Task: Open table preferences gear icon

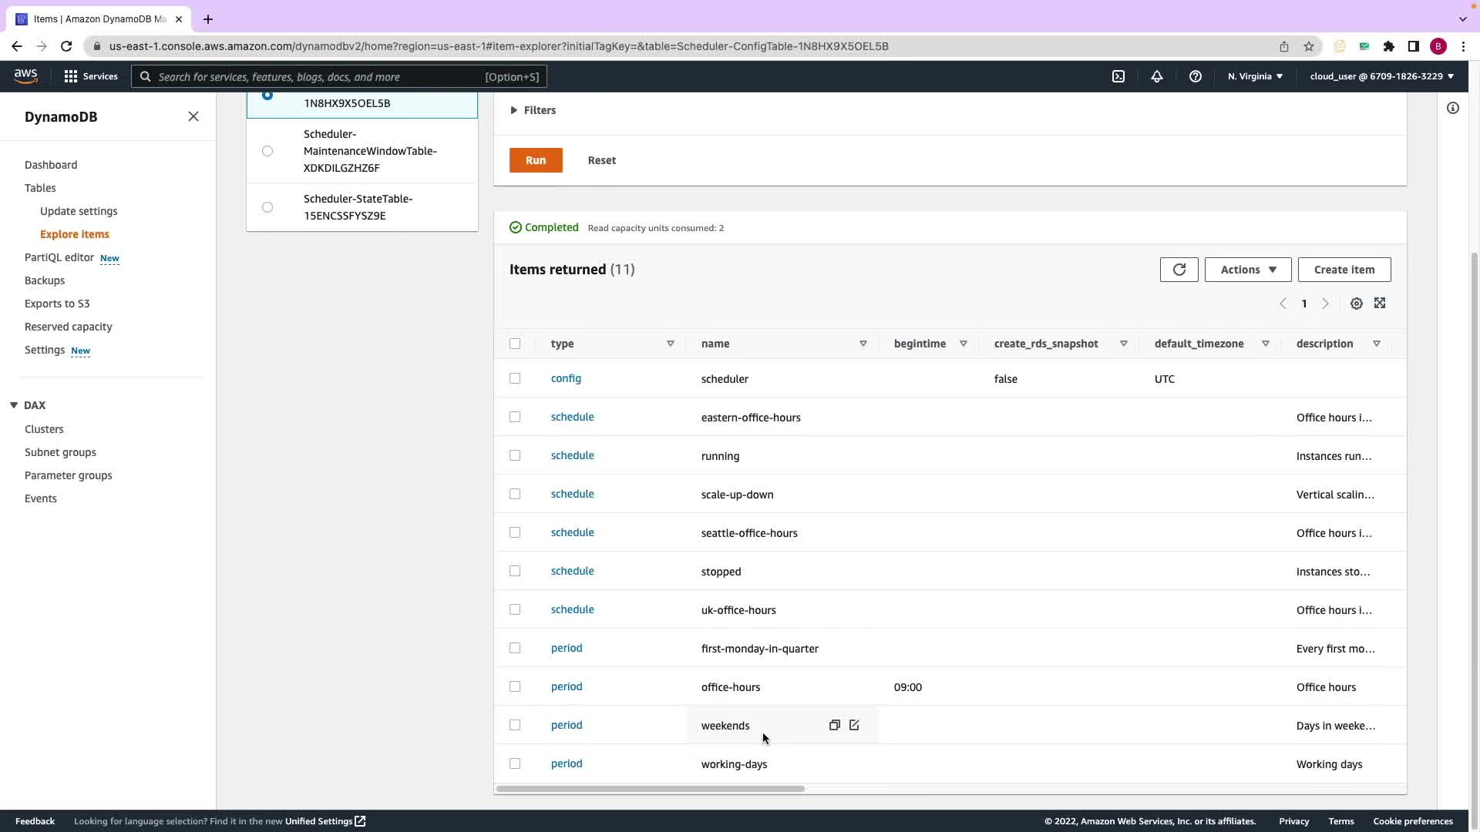Action: (1356, 304)
